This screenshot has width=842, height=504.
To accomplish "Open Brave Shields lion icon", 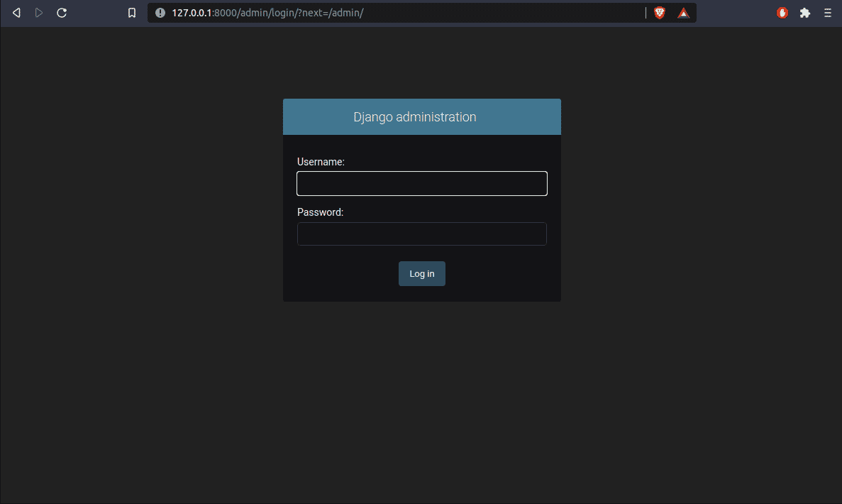I will 660,13.
